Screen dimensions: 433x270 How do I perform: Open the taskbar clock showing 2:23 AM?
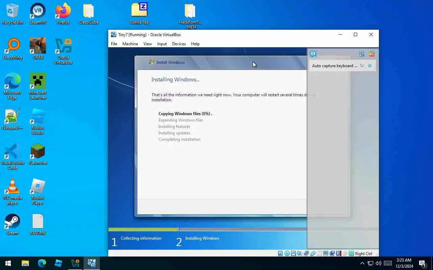[404, 263]
